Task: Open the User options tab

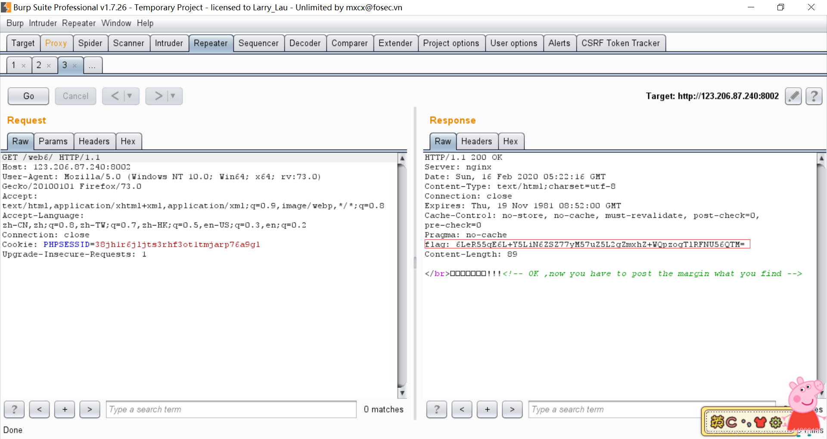Action: [514, 43]
